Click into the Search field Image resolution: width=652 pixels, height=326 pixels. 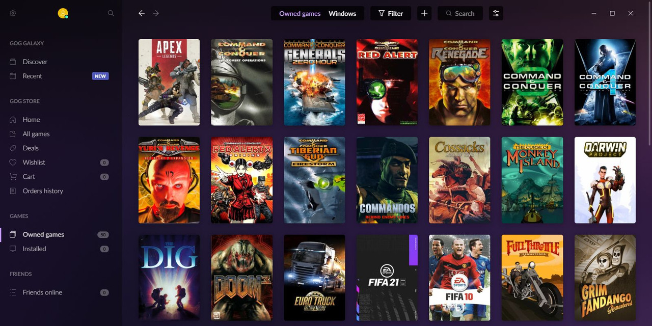coord(460,14)
